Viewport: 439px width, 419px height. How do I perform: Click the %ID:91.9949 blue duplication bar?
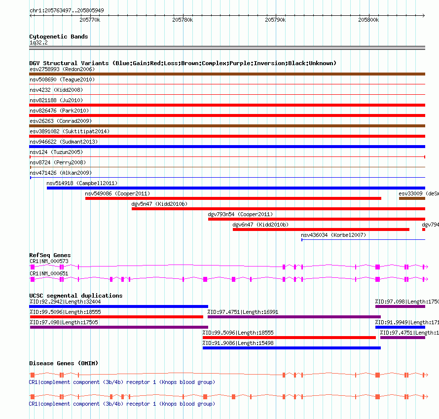(400, 327)
